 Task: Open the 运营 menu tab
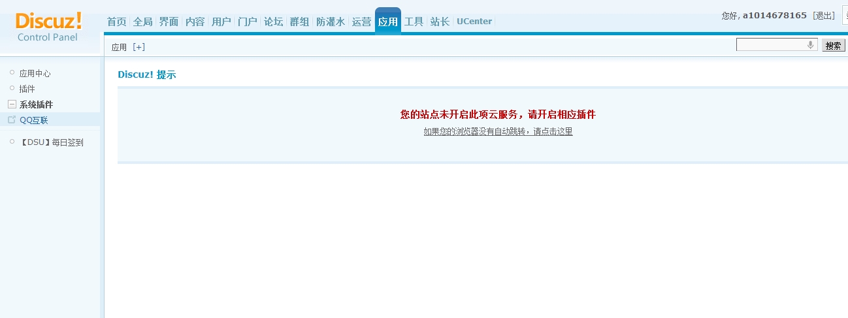click(x=362, y=22)
